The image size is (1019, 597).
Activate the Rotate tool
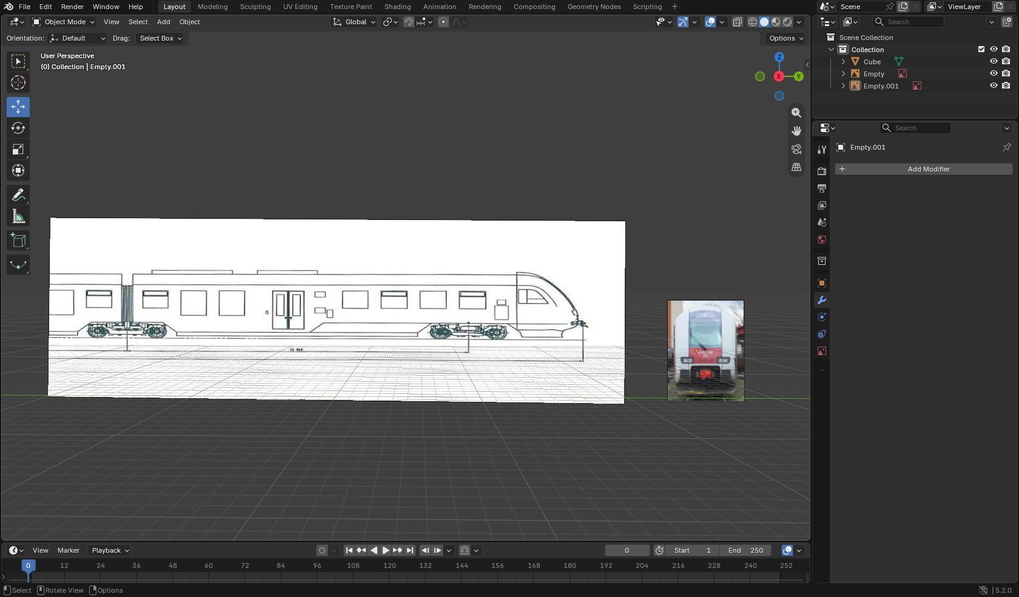[x=18, y=128]
